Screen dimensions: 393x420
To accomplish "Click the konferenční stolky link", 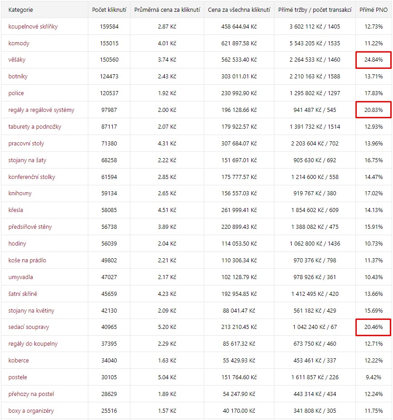I will point(32,177).
